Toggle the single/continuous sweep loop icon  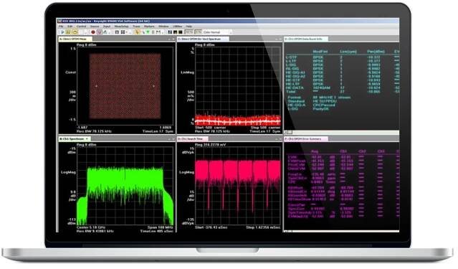[75, 32]
